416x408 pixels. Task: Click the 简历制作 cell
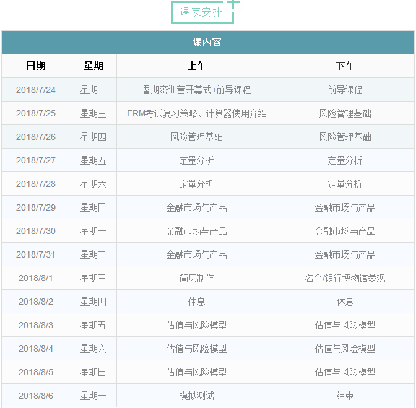[x=196, y=278]
